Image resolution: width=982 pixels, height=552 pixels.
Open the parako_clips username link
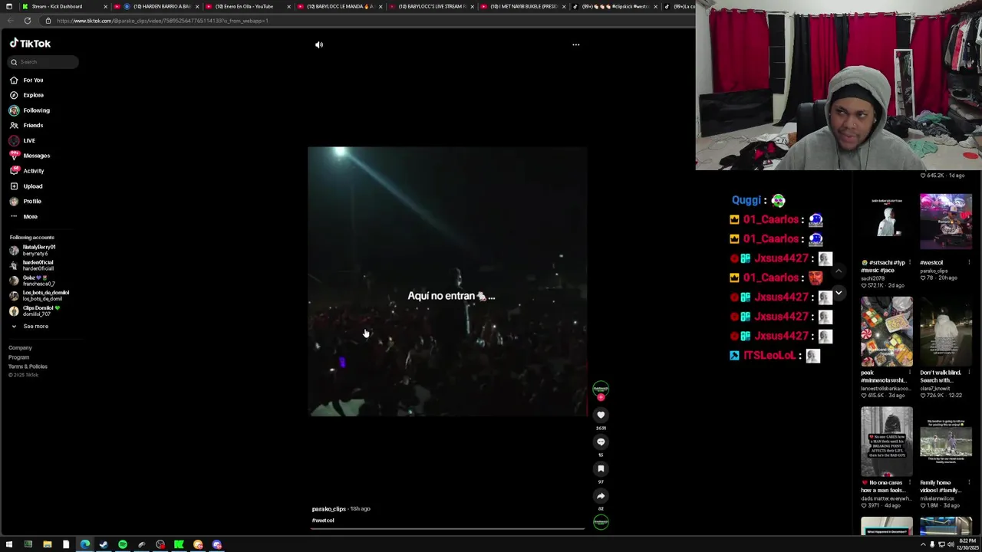pyautogui.click(x=329, y=509)
